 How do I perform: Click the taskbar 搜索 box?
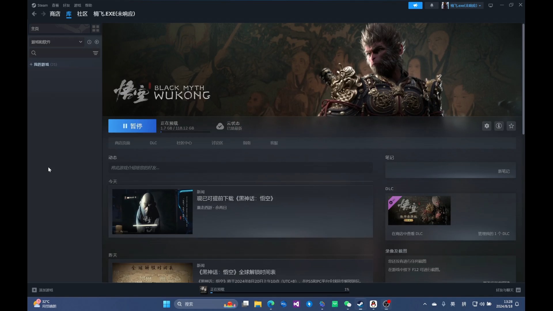(x=206, y=304)
